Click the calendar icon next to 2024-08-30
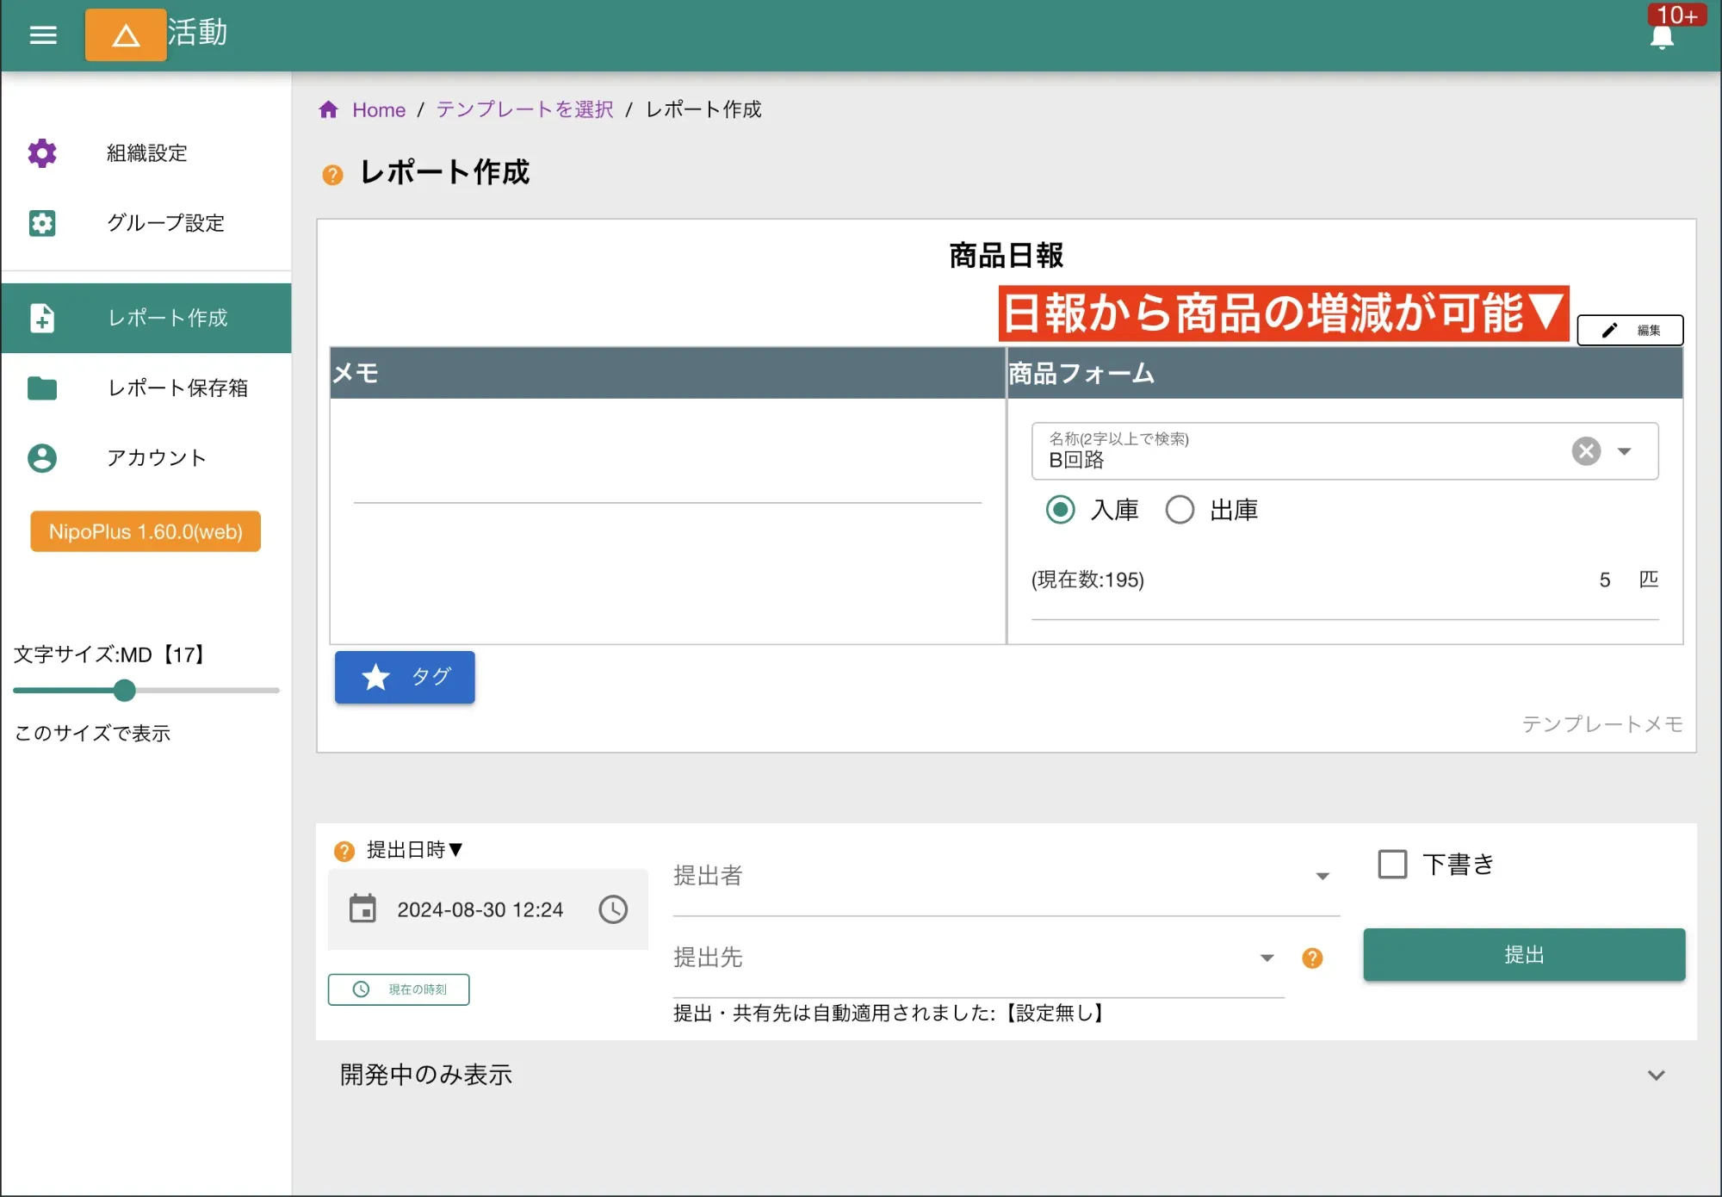1722x1197 pixels. [363, 909]
